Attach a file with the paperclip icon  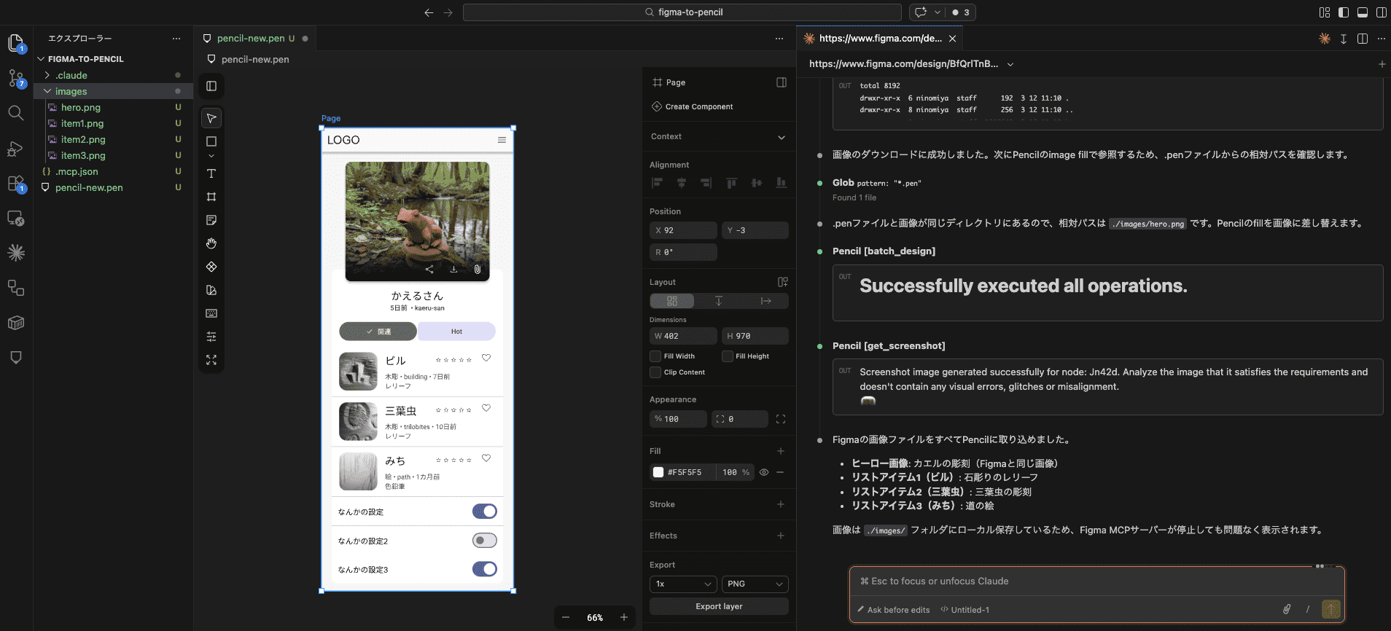click(x=1287, y=610)
